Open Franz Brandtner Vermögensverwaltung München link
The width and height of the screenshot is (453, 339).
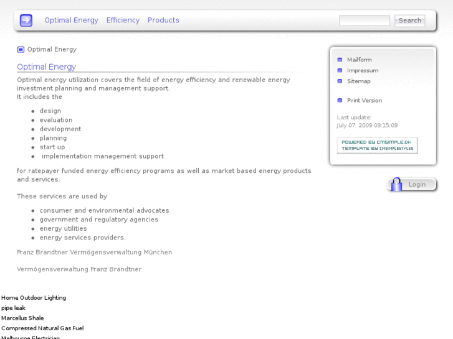point(95,253)
